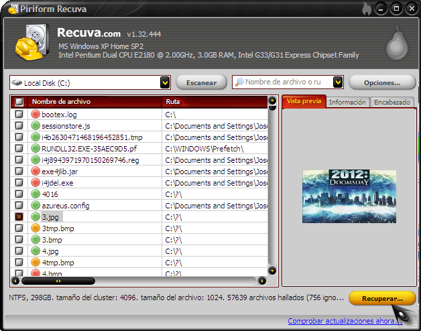The height and width of the screenshot is (331, 421).
Task: Check the box for i4jdel.exe
Action: tap(19, 182)
